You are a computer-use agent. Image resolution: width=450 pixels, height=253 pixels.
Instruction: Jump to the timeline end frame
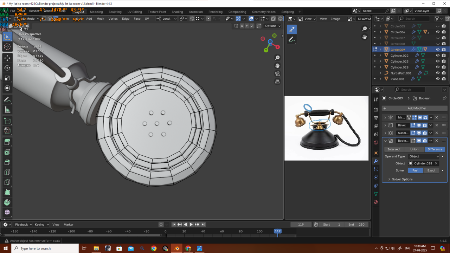click(203, 225)
